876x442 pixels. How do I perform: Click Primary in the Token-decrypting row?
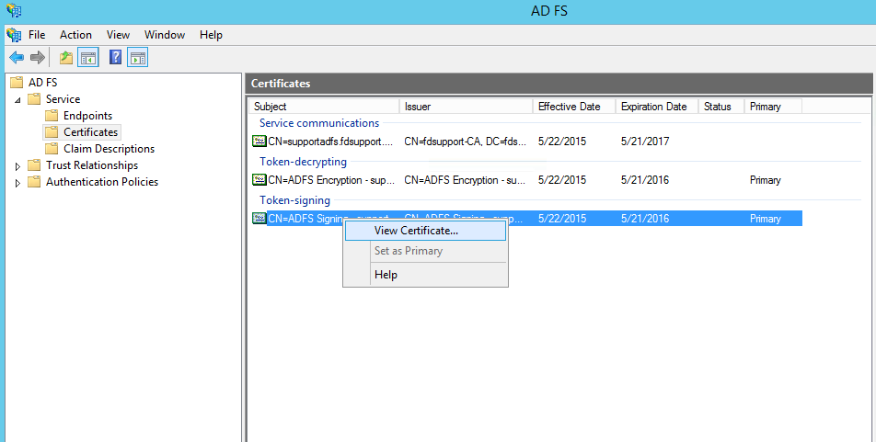pos(765,180)
